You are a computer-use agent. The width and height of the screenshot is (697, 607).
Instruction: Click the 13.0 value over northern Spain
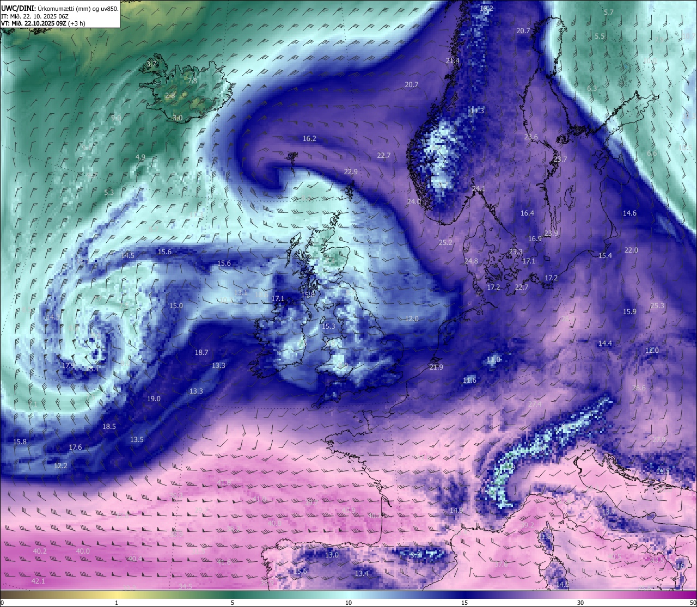(x=332, y=555)
